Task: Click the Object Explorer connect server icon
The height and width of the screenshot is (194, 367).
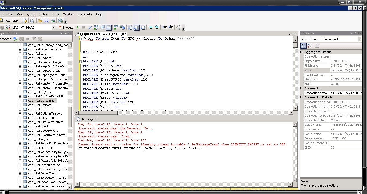Action: pos(15,39)
